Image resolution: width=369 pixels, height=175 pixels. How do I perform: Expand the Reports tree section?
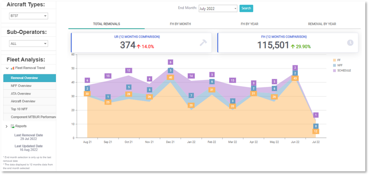pos(7,126)
